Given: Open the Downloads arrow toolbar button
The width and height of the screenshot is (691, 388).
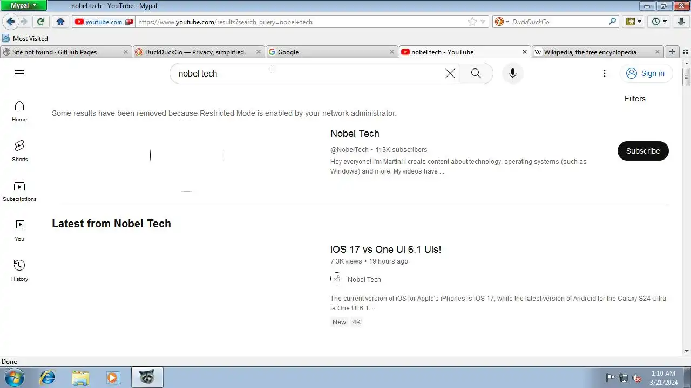Looking at the screenshot, I should pyautogui.click(x=681, y=22).
